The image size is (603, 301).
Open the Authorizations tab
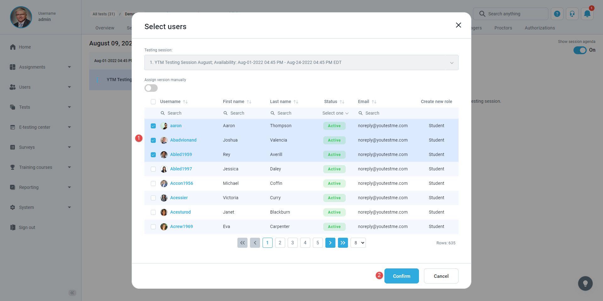pos(540,28)
